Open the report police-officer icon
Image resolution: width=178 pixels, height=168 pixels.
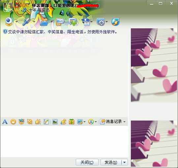[x=86, y=22]
